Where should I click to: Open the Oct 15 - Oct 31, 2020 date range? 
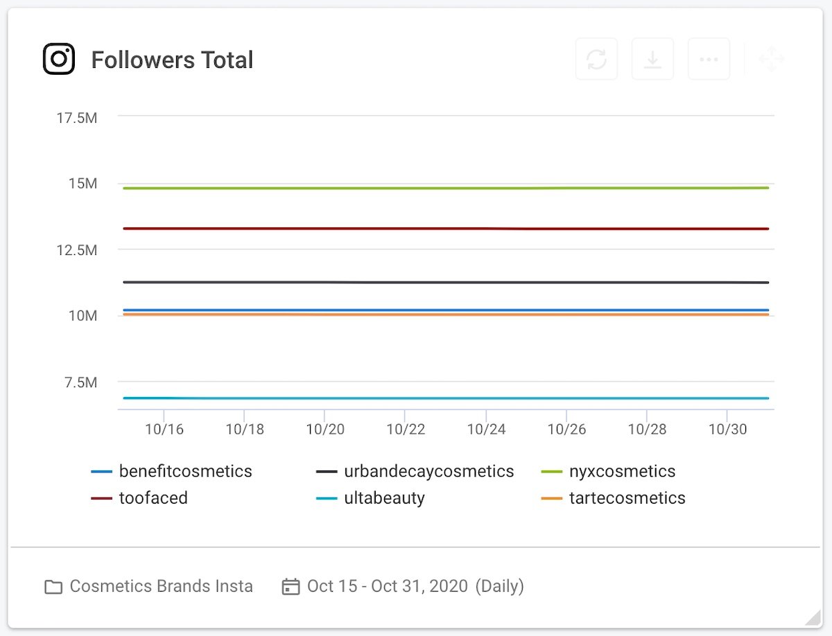[388, 587]
